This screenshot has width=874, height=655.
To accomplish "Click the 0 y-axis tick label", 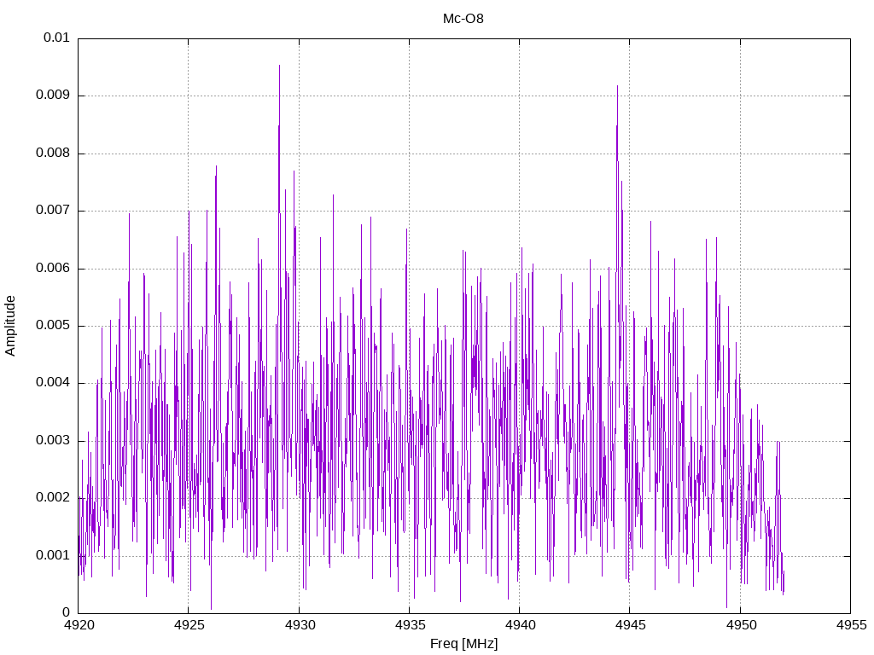I will (x=67, y=612).
